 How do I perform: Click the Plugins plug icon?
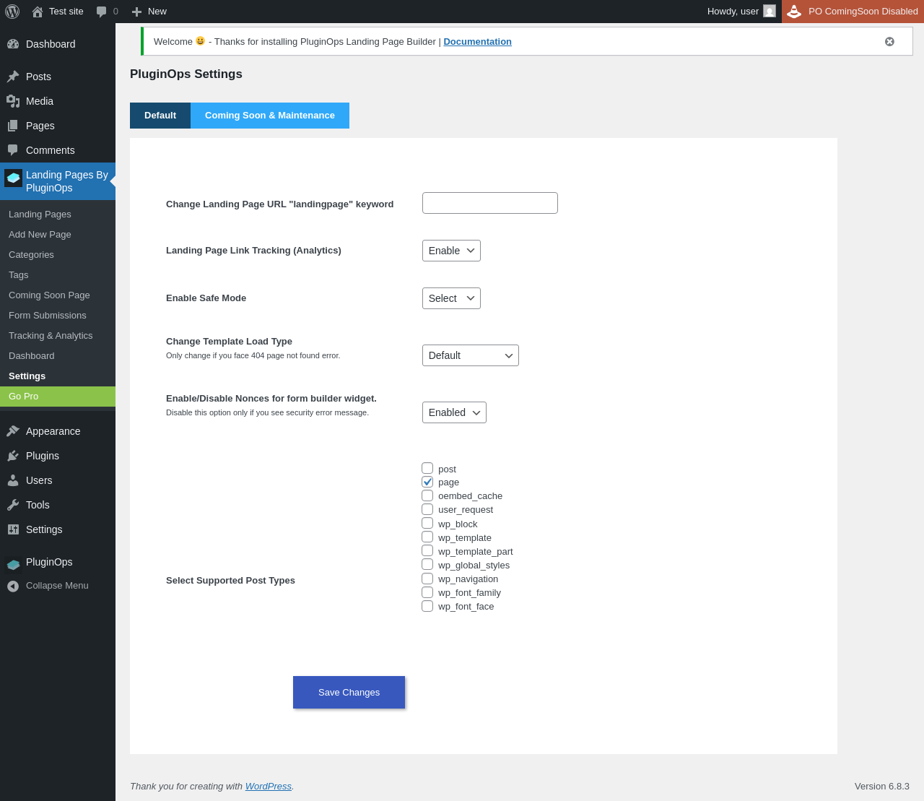[x=13, y=456]
